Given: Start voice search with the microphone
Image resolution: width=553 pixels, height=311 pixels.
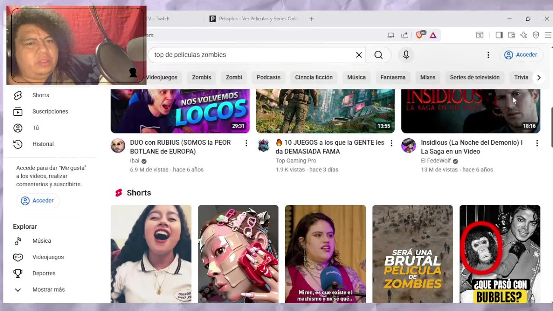Looking at the screenshot, I should 406,55.
